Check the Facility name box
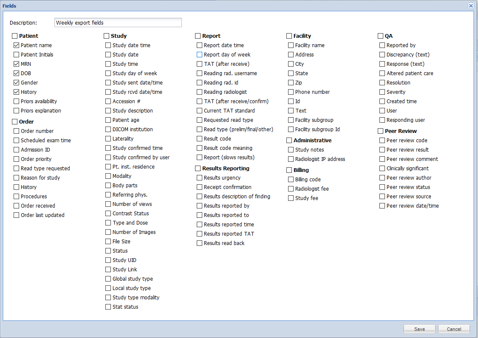The height and width of the screenshot is (338, 478). [291, 45]
